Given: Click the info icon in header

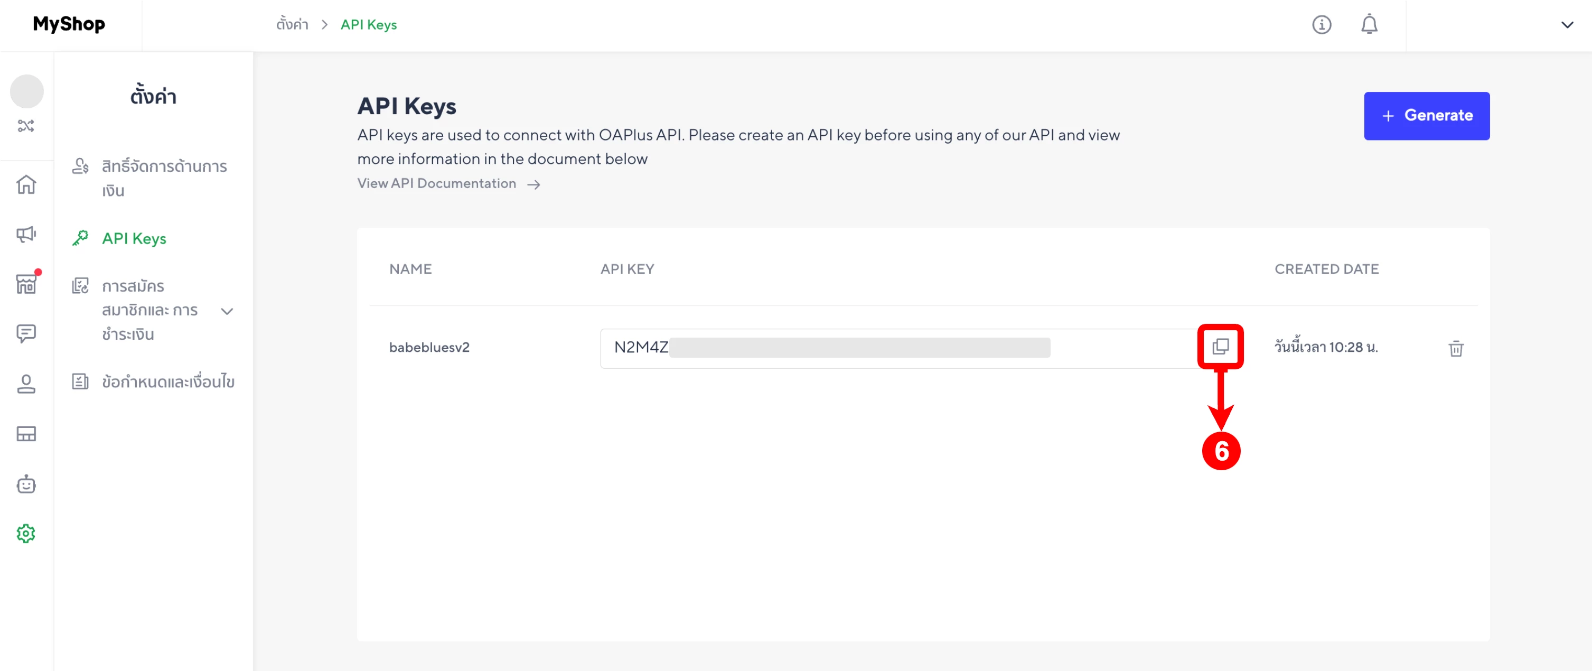Looking at the screenshot, I should [x=1322, y=25].
